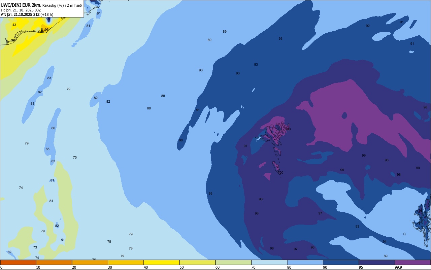Select the 10–20 orange legend band
The width and height of the screenshot is (431, 270).
(54, 262)
